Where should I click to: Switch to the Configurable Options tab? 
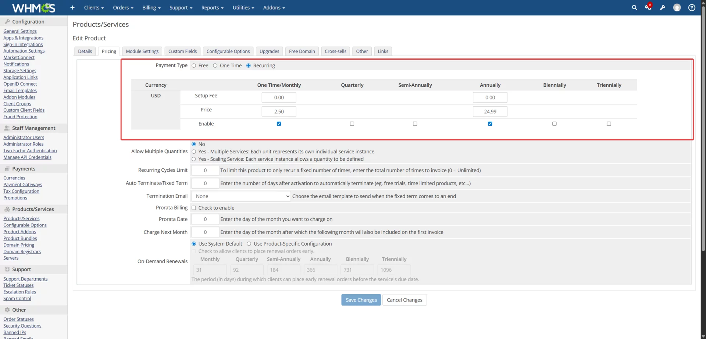(228, 51)
